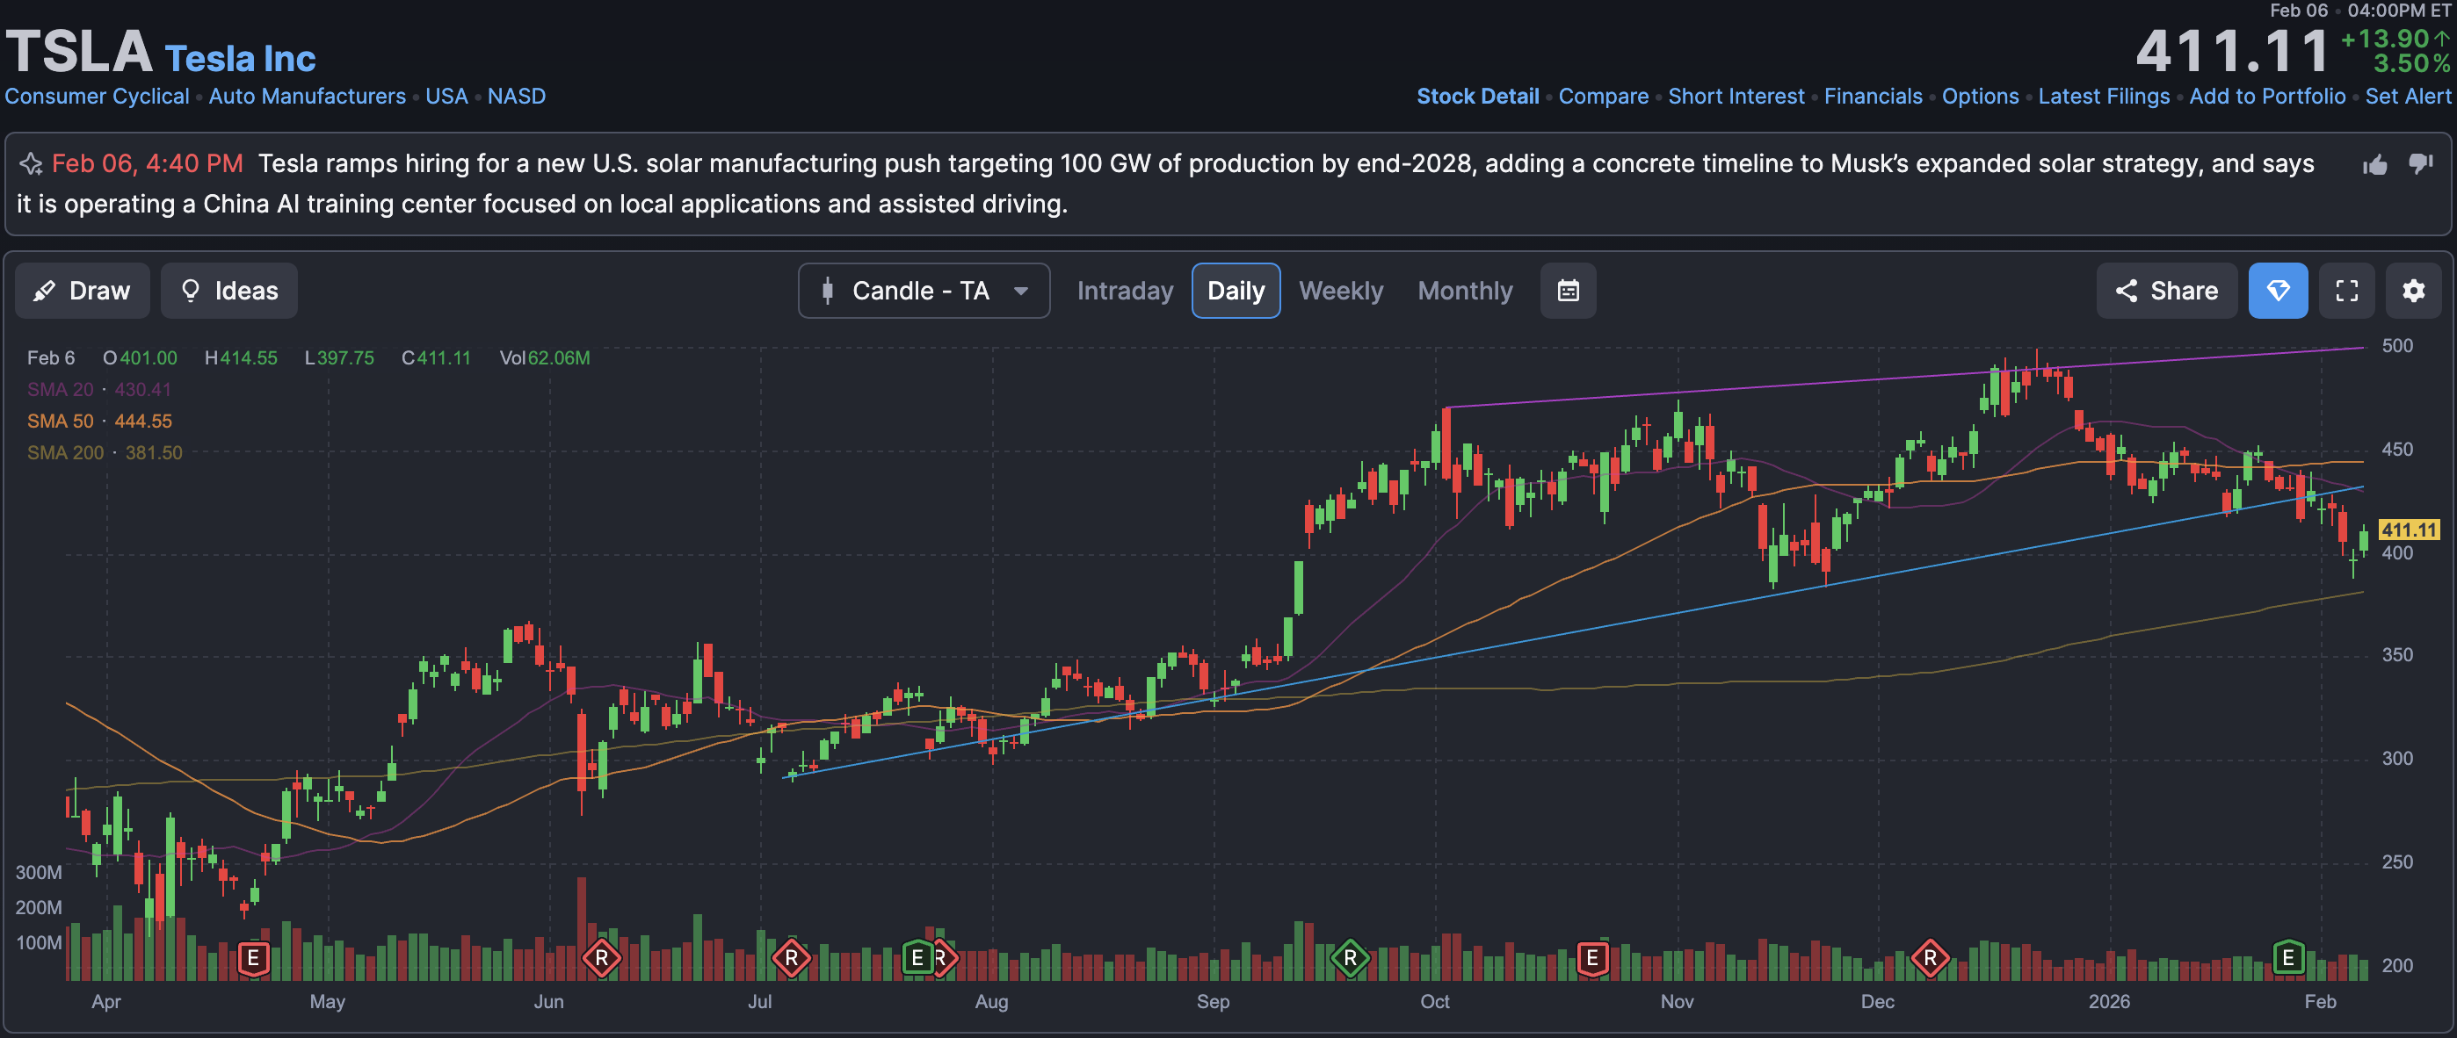
Task: Click the thumbs up icon on news
Action: (x=2375, y=165)
